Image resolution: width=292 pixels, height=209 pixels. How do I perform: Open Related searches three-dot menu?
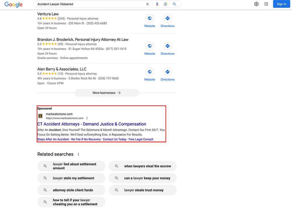point(78,154)
